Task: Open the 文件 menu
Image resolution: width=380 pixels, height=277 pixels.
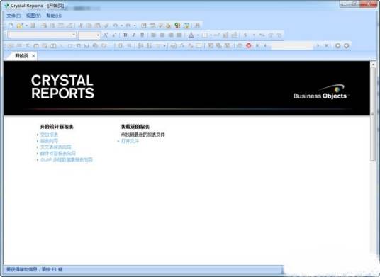Action: pos(13,16)
